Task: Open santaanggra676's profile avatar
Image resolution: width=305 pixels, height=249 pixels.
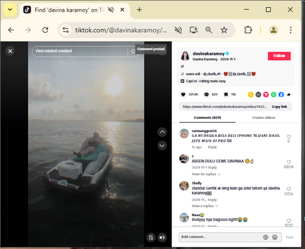Action: click(184, 133)
